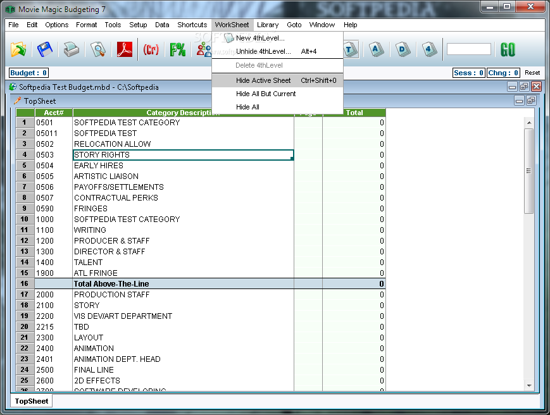550x415 pixels.
Task: Click the EARLY HIRES category cell
Action: (x=183, y=166)
